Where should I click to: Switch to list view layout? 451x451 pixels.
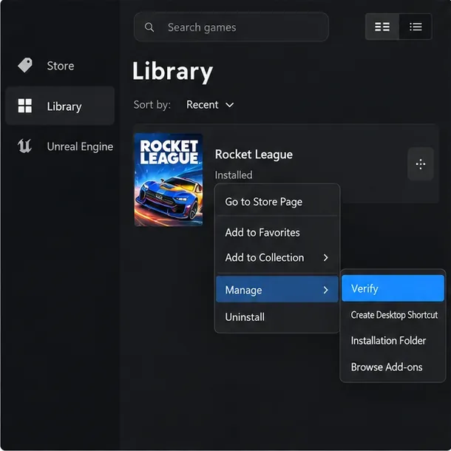click(x=416, y=27)
